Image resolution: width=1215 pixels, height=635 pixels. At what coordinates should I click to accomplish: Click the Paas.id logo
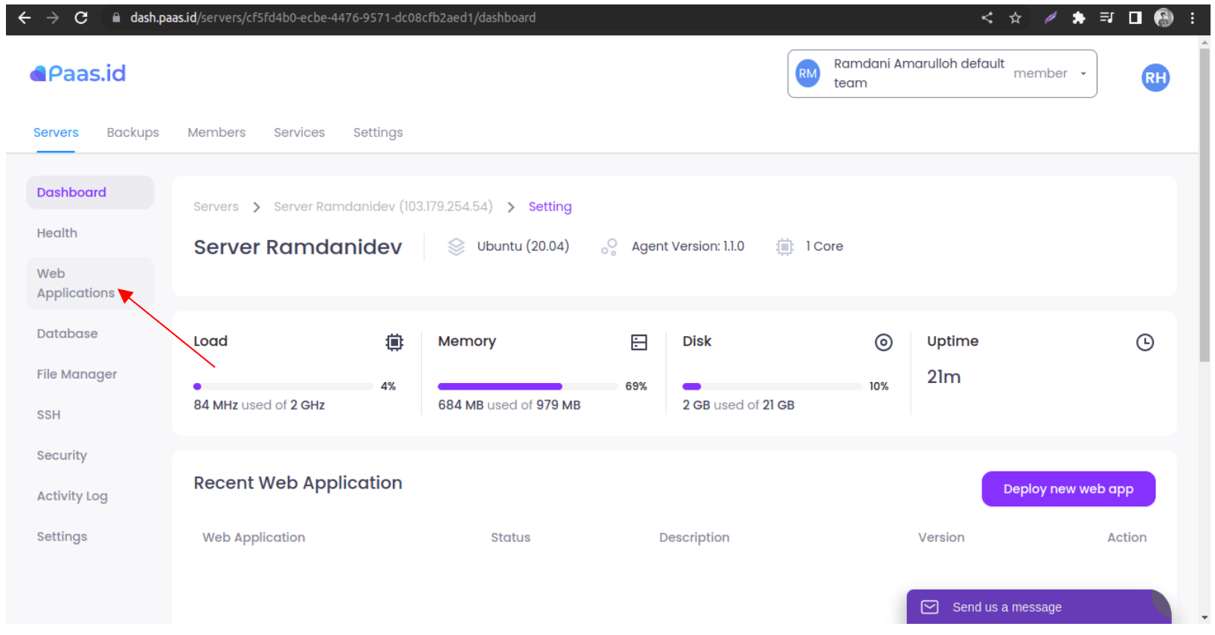78,74
